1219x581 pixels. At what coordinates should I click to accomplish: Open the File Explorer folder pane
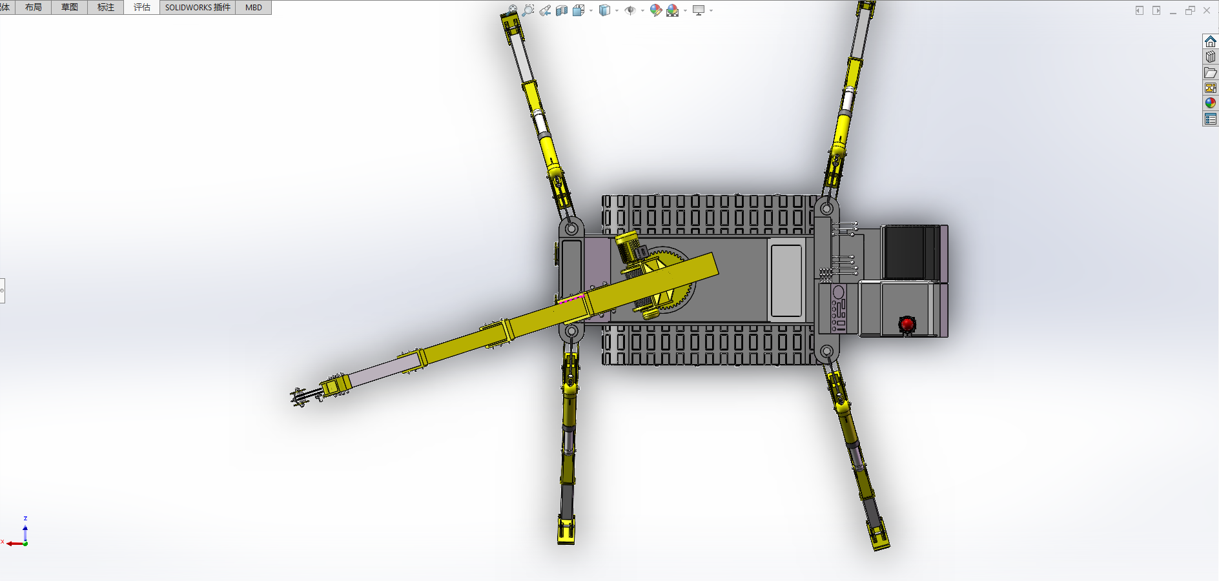click(x=1211, y=72)
